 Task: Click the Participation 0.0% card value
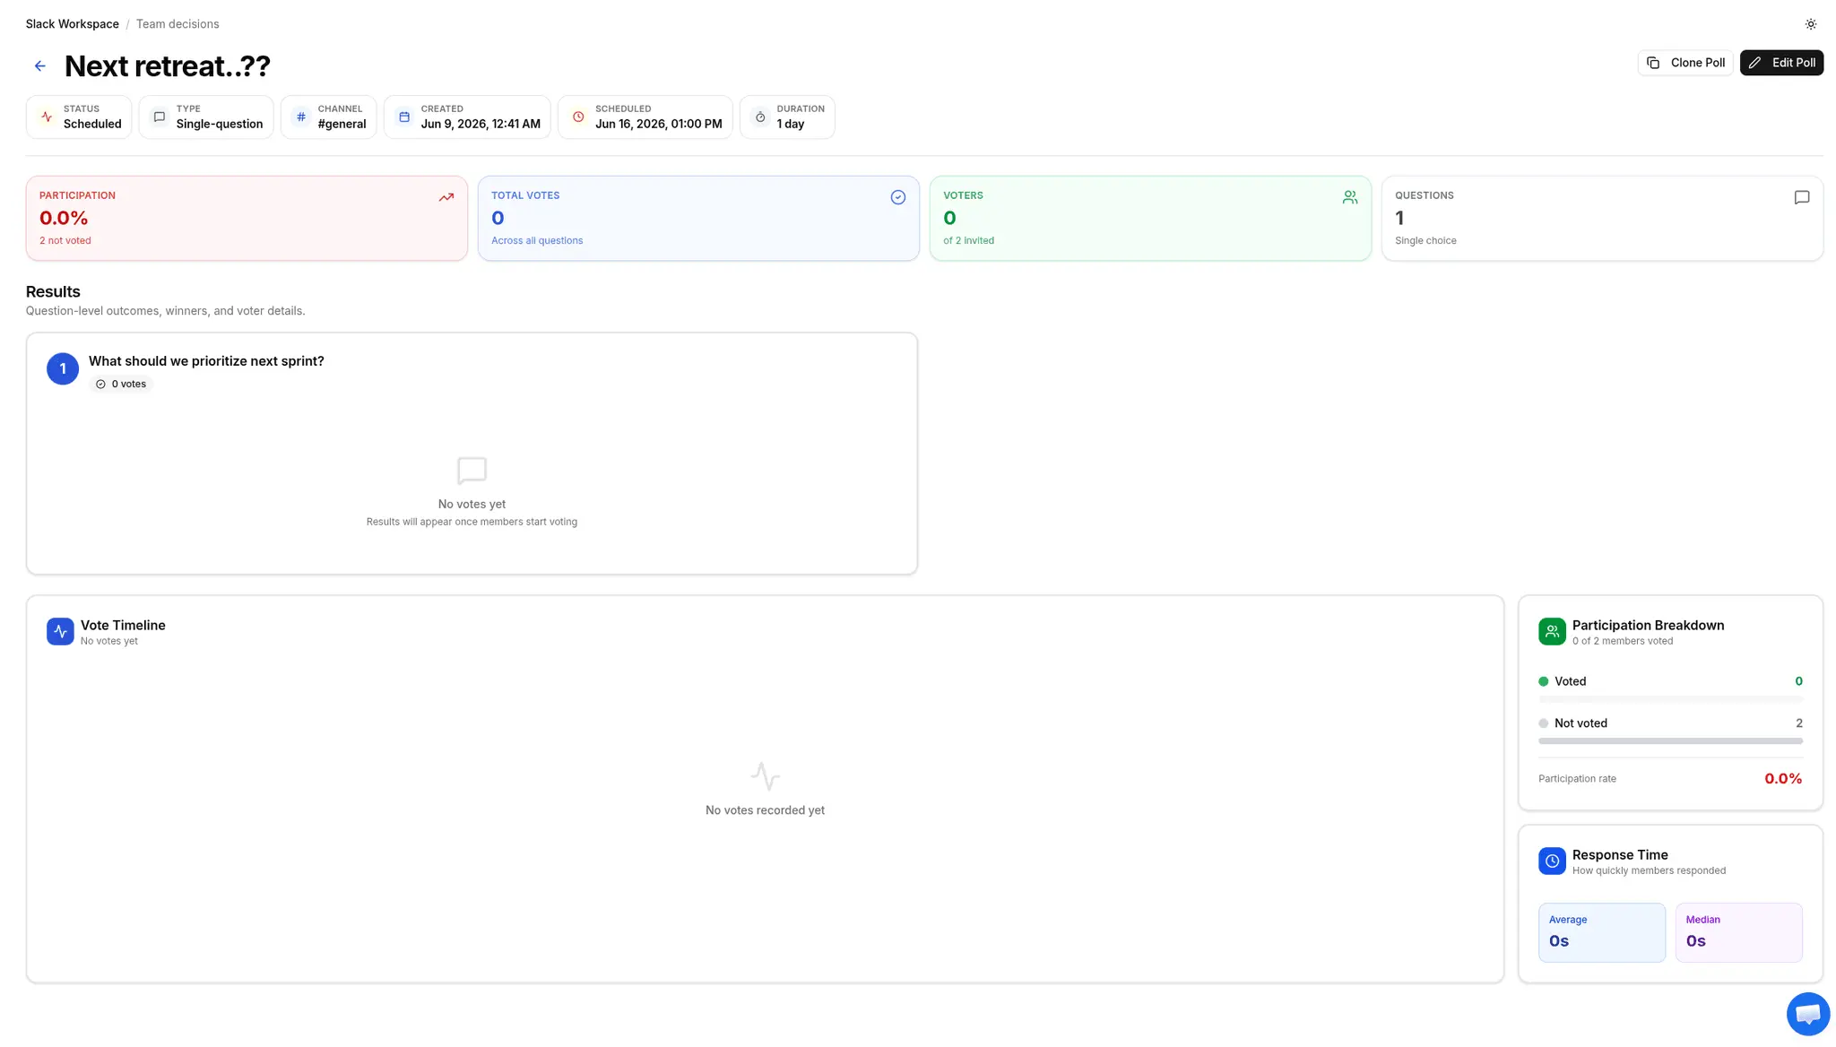[x=64, y=218]
